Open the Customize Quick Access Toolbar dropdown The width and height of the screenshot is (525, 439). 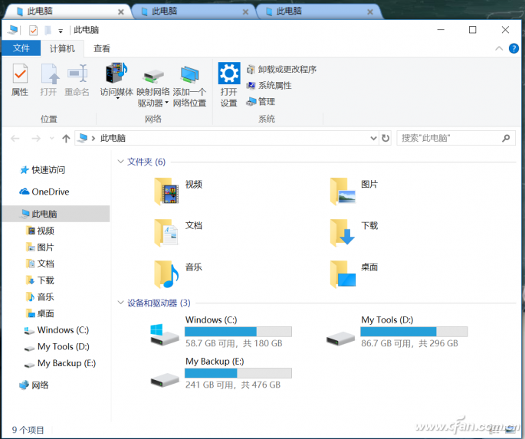point(61,31)
